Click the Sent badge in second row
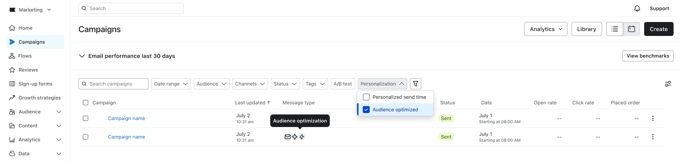682x164 pixels. [x=446, y=137]
